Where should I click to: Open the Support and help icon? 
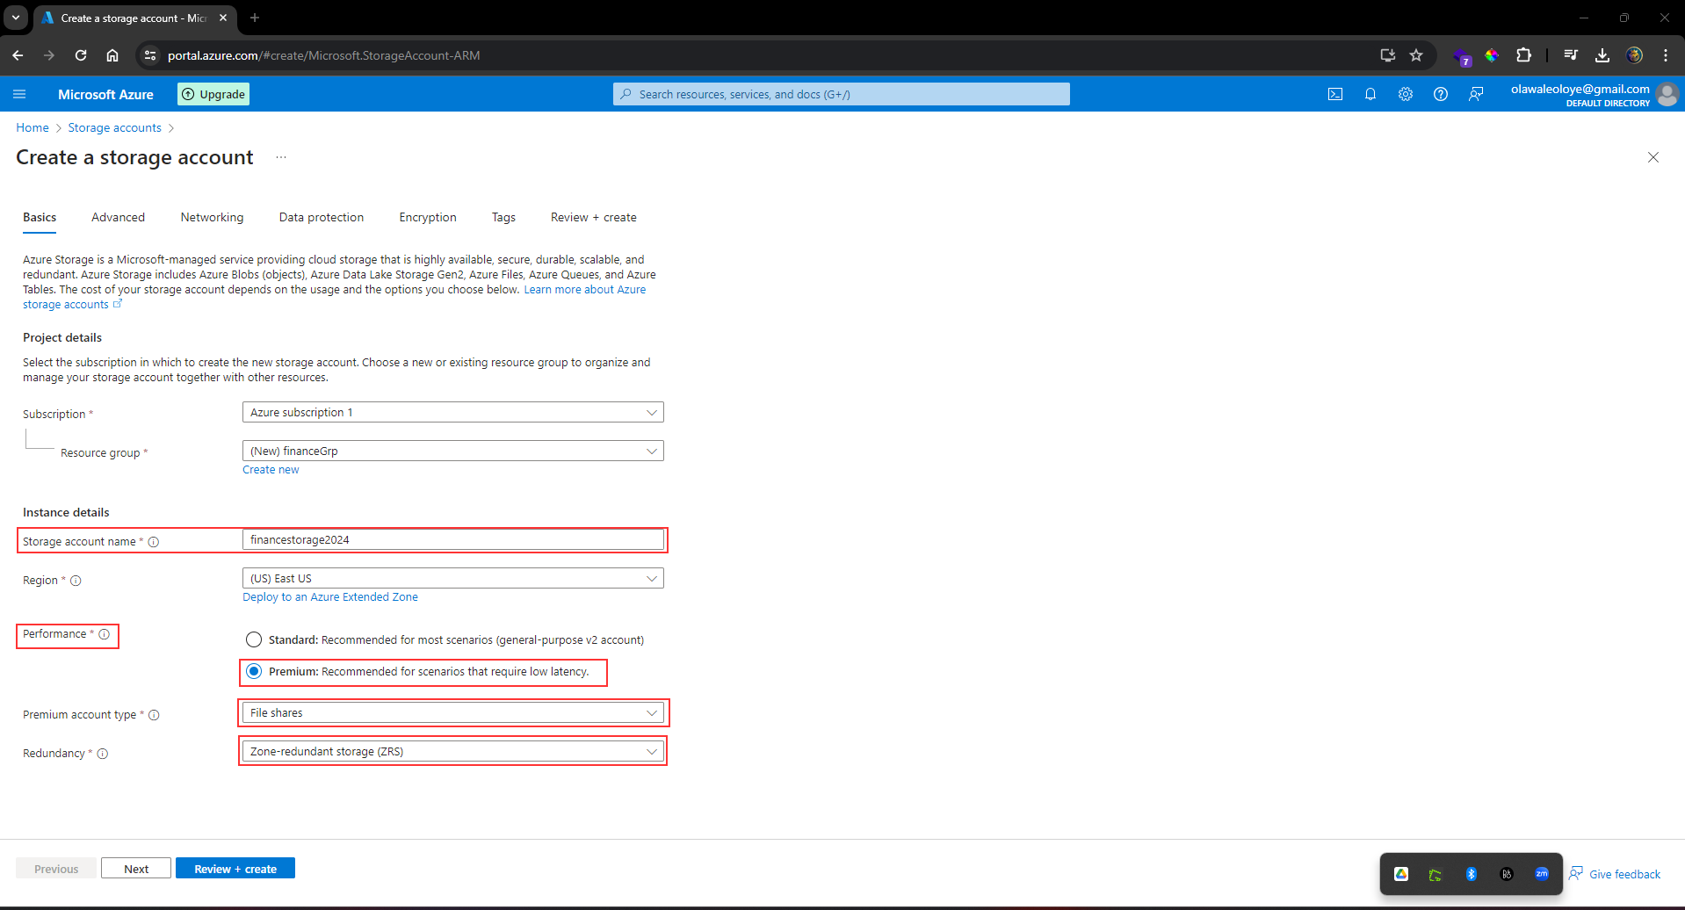point(1441,94)
